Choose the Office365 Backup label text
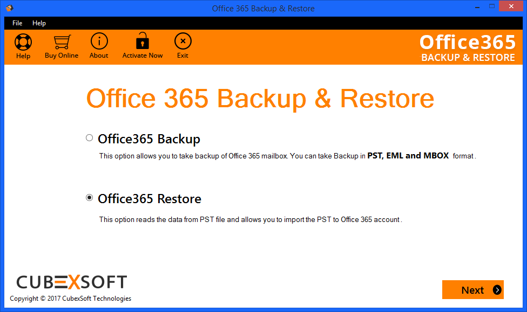The image size is (527, 312). point(149,139)
